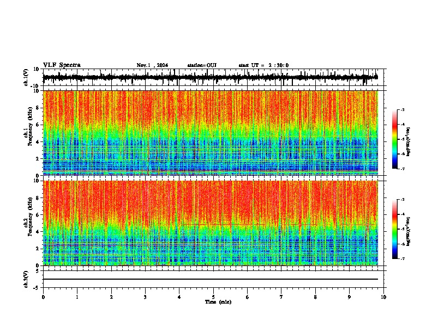Click the "-3" label on the ch.1 color scale
Image resolution: width=432 pixels, height=333 pixels.
402,109
